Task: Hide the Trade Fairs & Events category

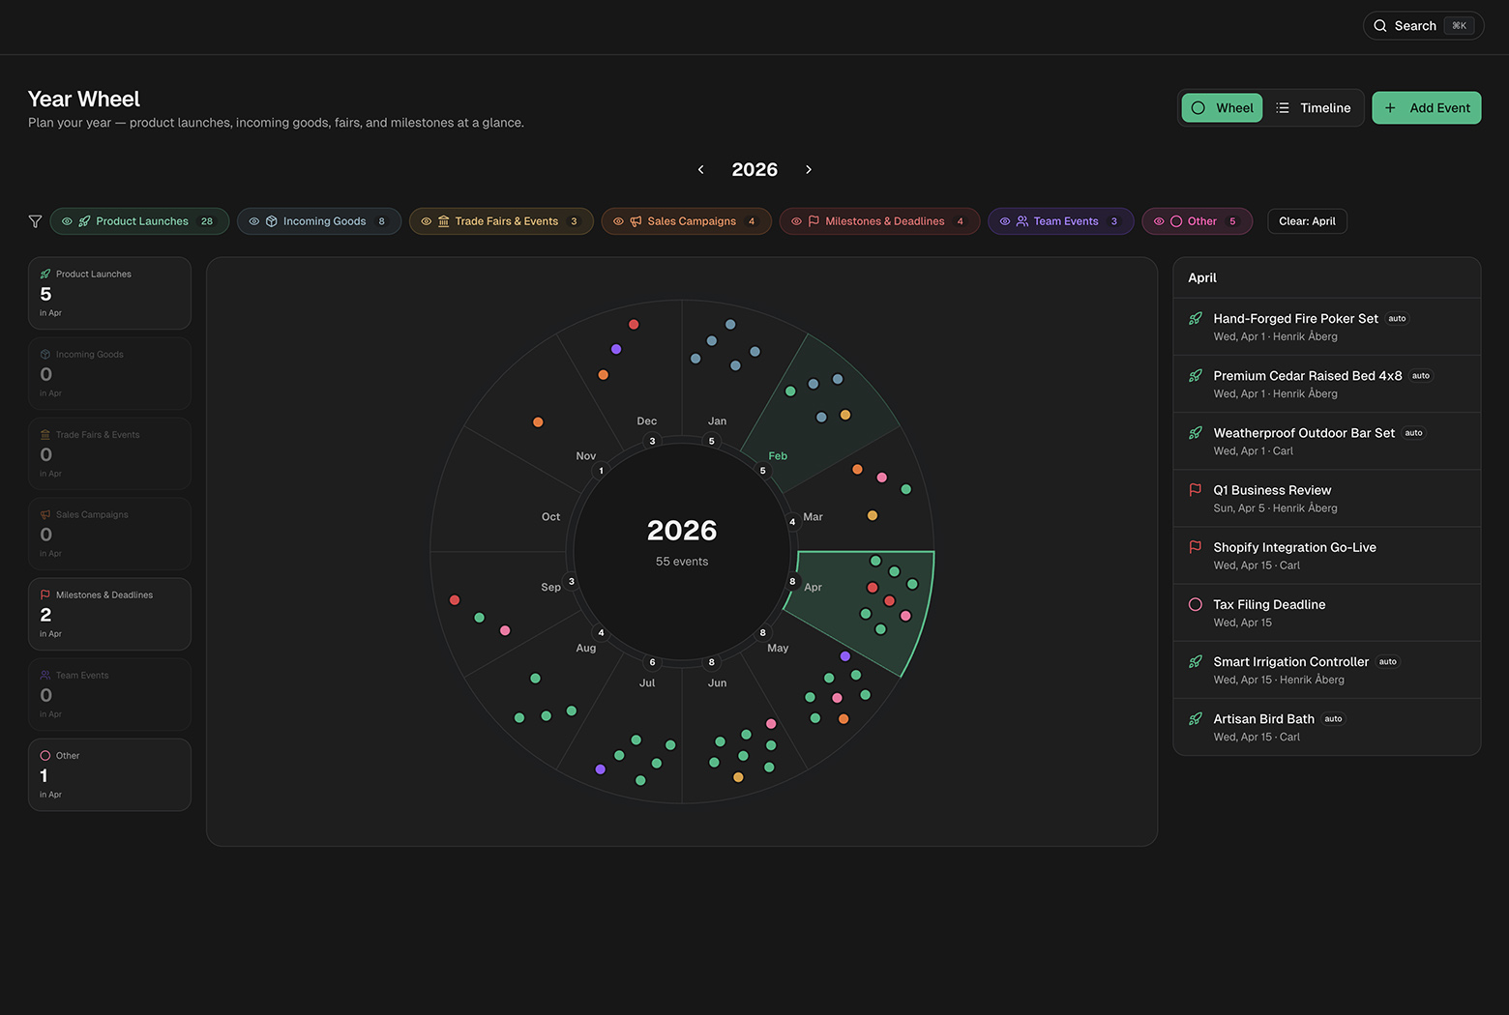Action: [425, 221]
